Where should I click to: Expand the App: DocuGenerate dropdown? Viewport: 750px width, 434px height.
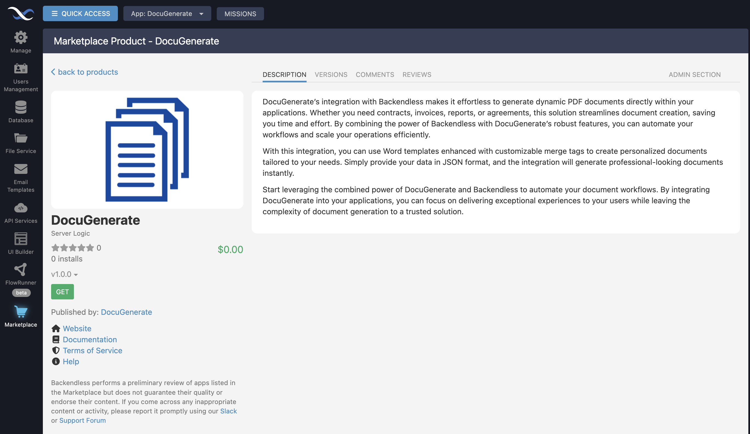coord(167,14)
